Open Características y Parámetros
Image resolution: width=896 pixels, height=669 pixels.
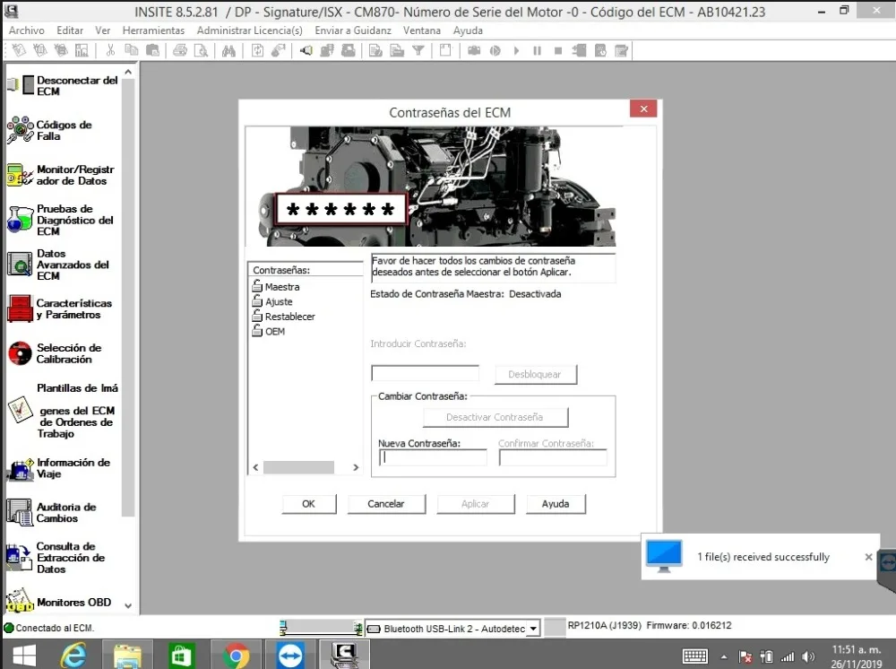(59, 308)
